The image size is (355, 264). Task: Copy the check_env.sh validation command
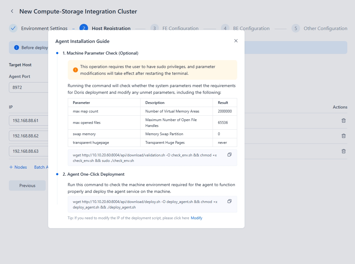(x=230, y=155)
